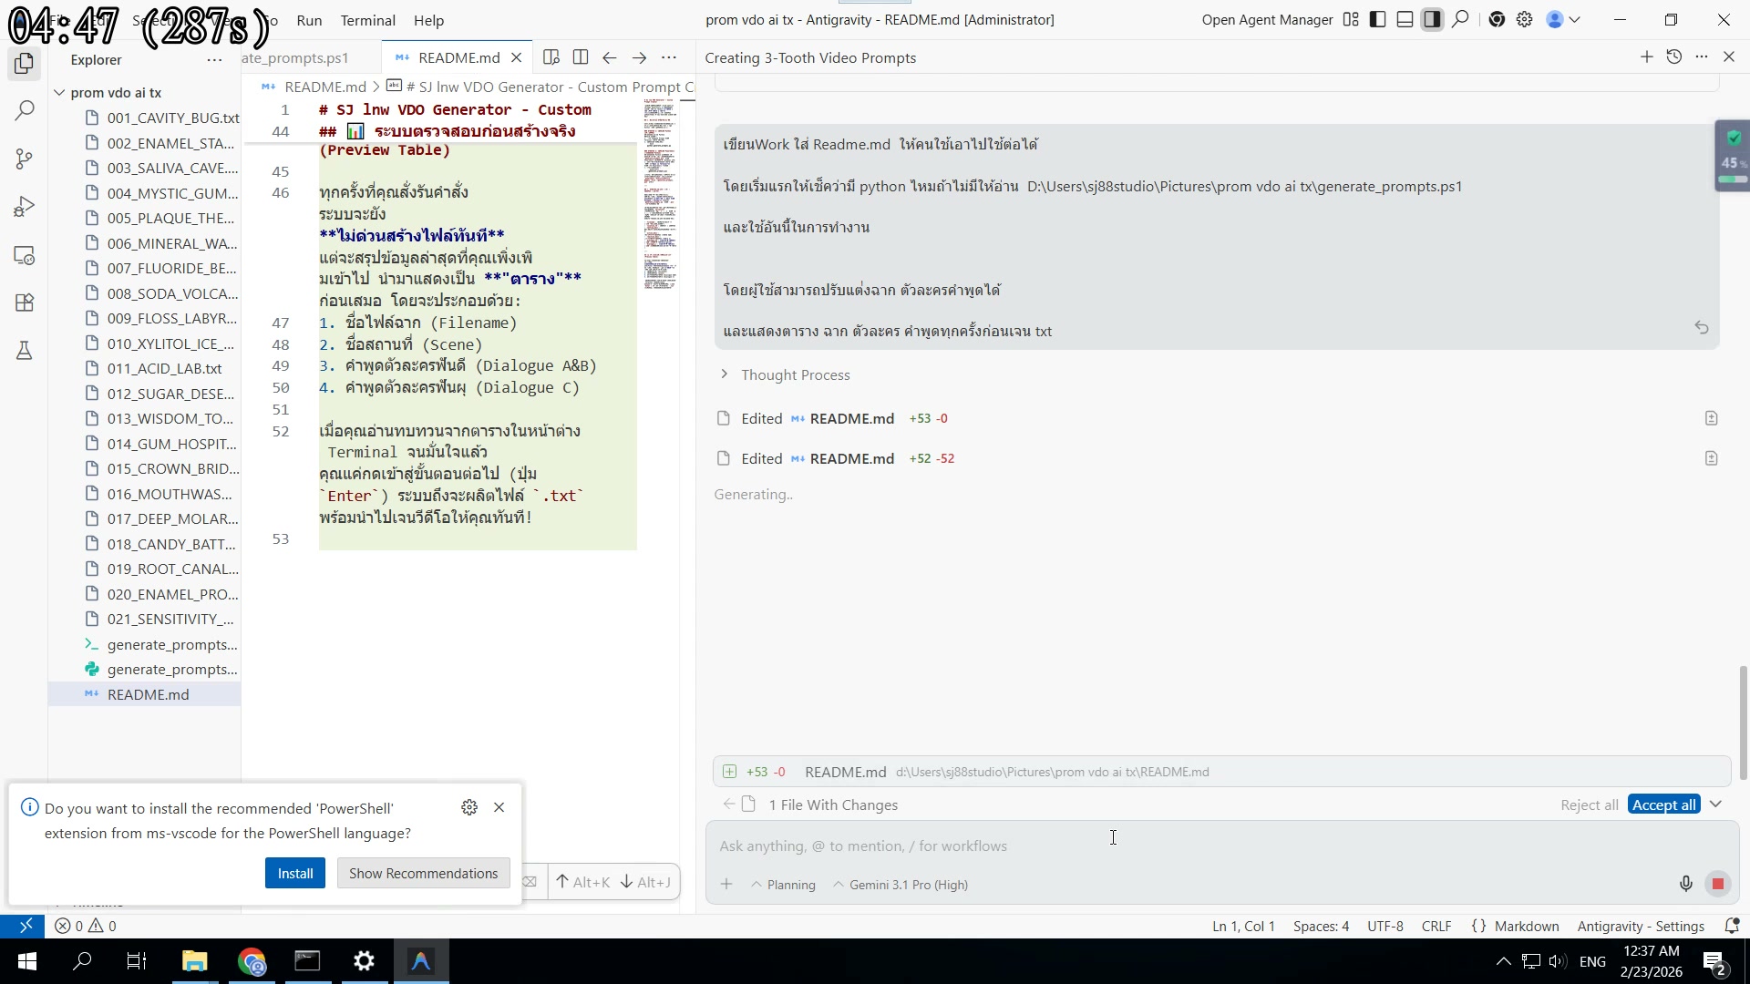Screen dimensions: 1750x984
Task: Start a new agent conversation with plus icon
Action: 1646,57
